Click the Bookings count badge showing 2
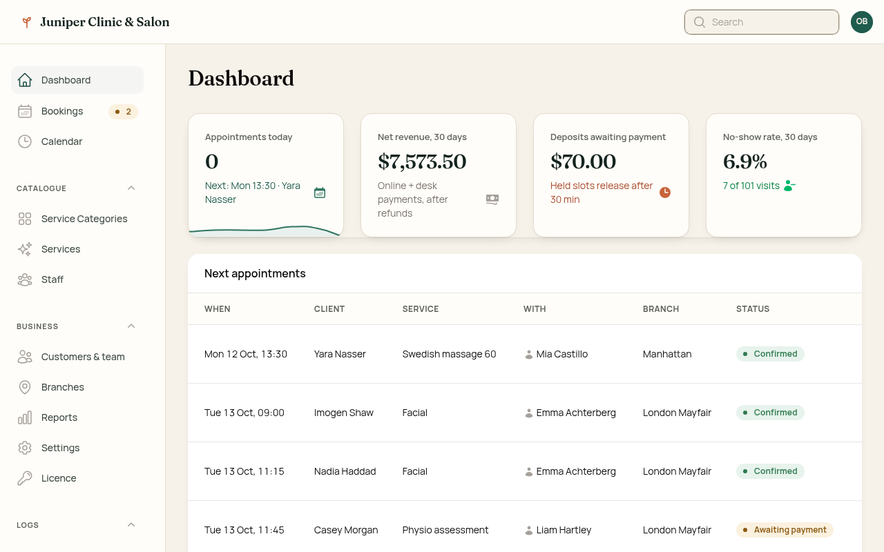The width and height of the screenshot is (884, 552). 123,111
